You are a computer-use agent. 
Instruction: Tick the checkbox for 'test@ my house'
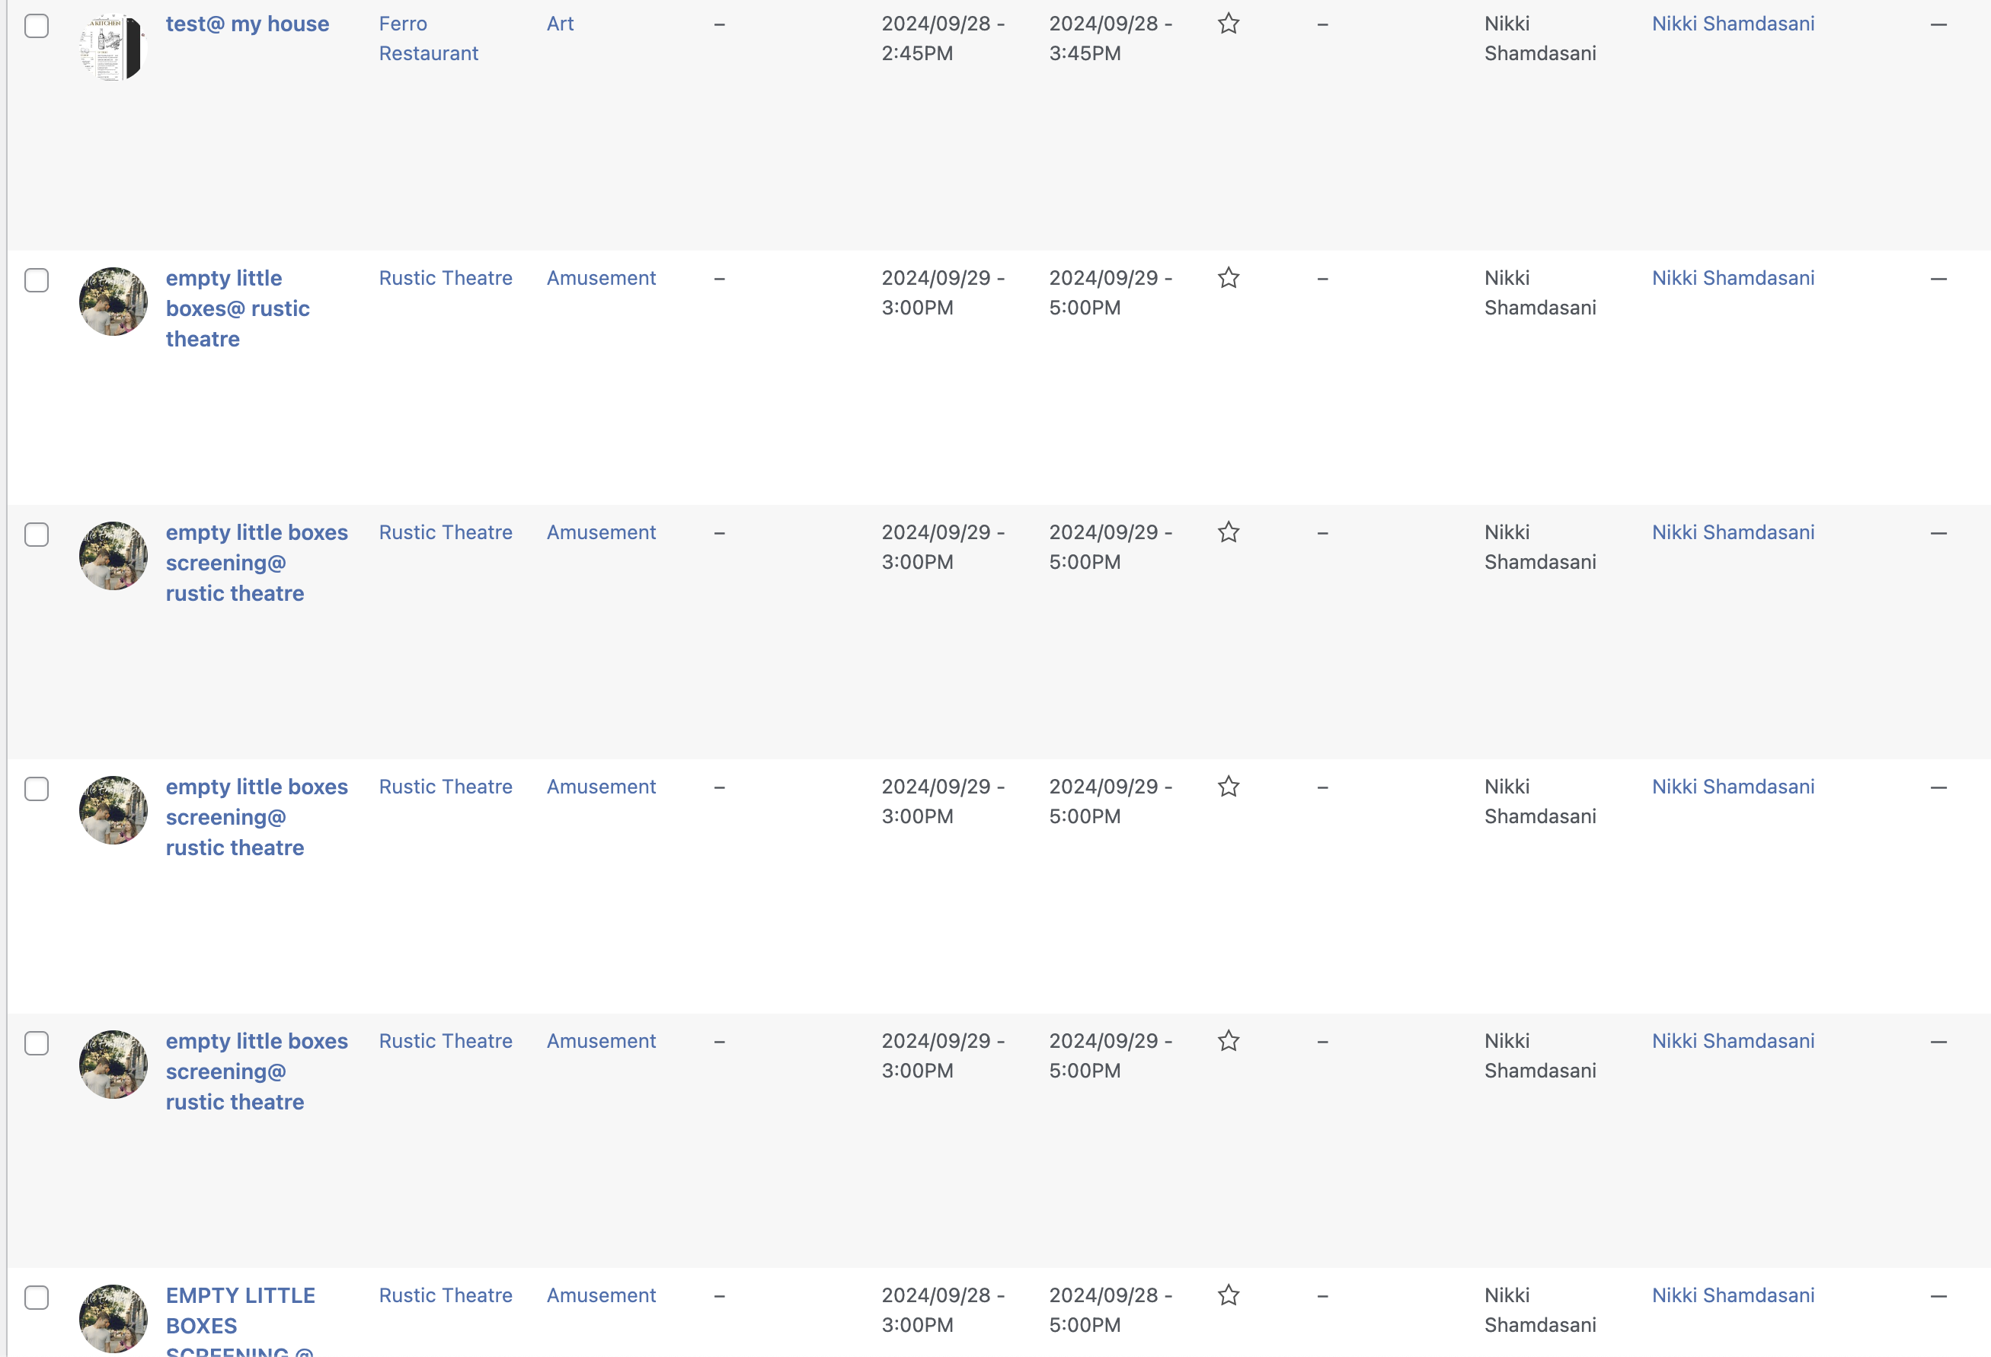pyautogui.click(x=37, y=26)
